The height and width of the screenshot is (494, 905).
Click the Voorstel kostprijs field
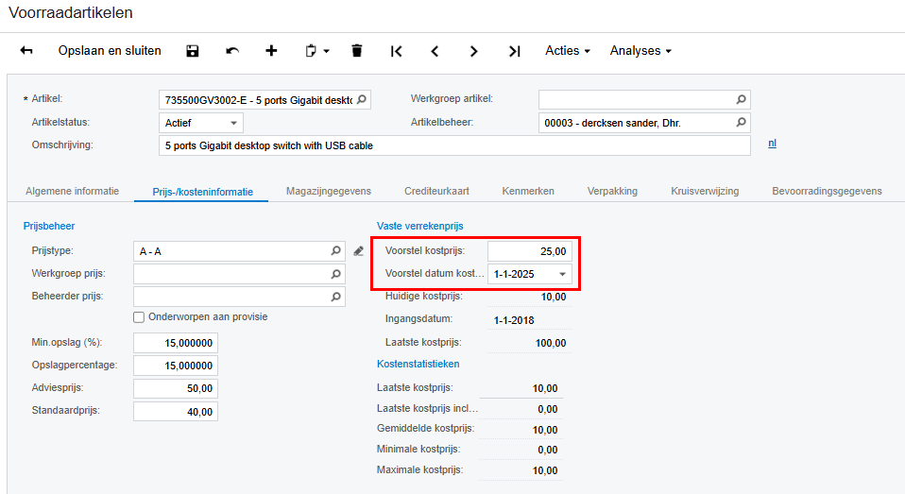(x=530, y=251)
